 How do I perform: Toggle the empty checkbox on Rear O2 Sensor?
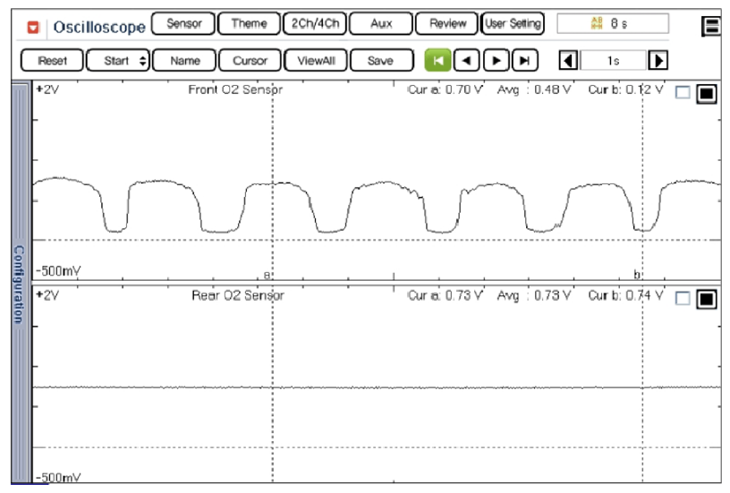683,299
